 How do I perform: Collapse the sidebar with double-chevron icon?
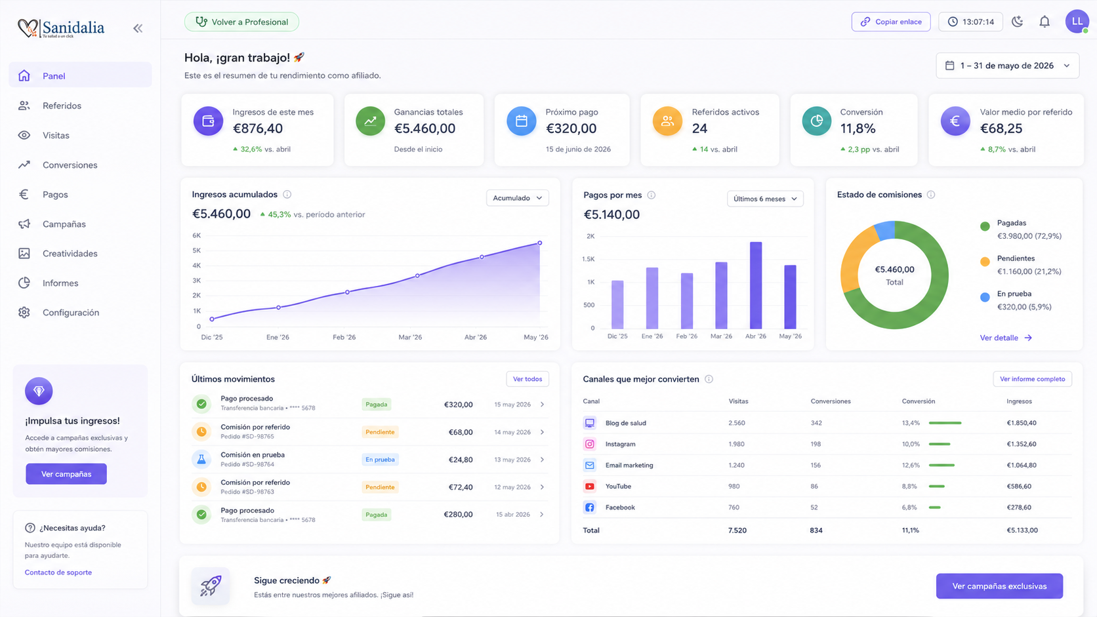[138, 28]
